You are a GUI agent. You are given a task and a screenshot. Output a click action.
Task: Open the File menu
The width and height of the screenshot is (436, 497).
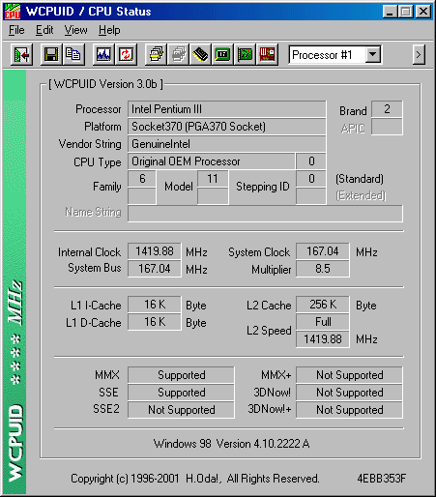click(x=16, y=30)
